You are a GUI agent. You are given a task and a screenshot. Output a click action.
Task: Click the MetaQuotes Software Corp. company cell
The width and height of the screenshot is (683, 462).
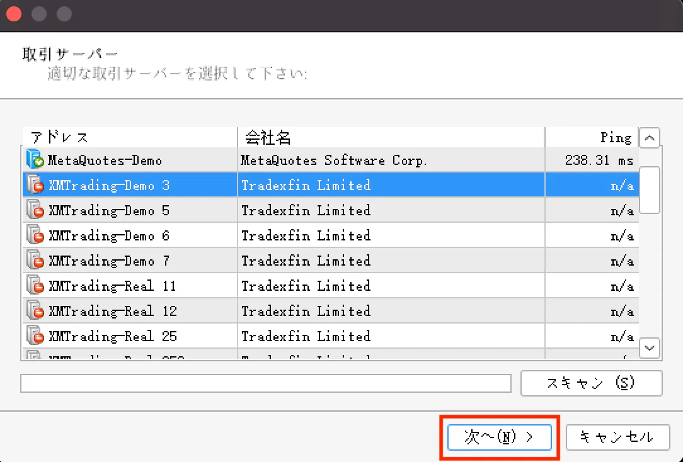[334, 161]
